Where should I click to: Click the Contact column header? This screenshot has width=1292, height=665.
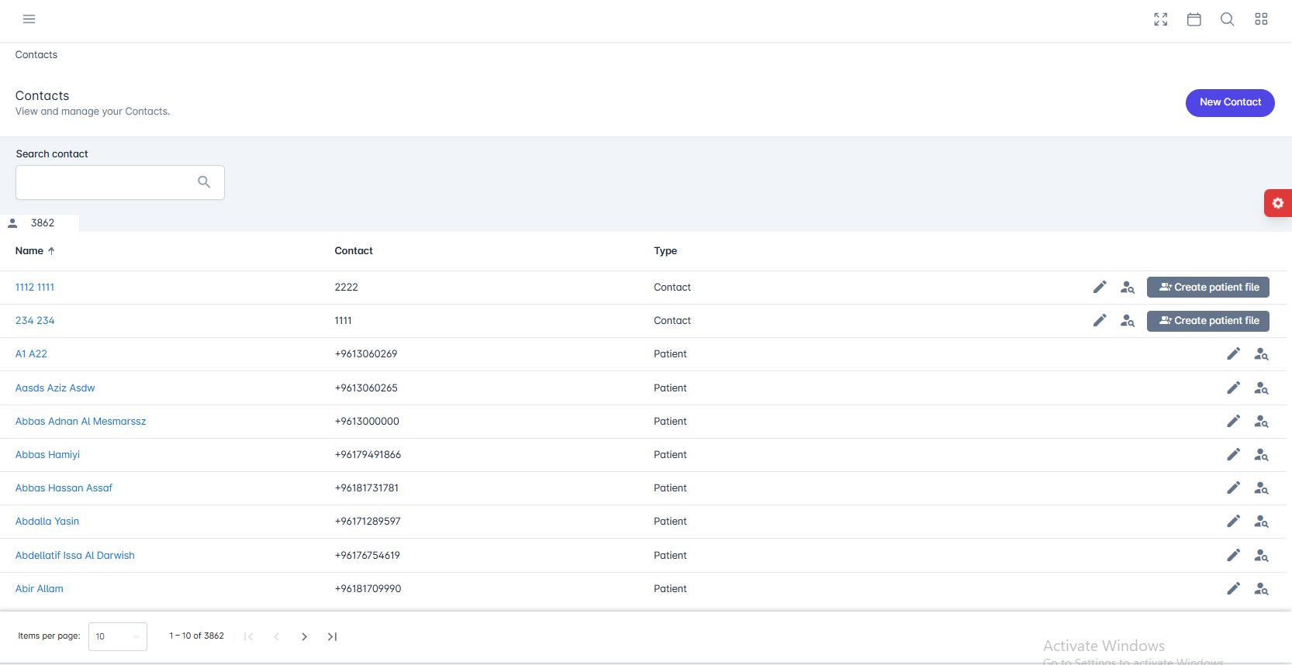tap(354, 251)
